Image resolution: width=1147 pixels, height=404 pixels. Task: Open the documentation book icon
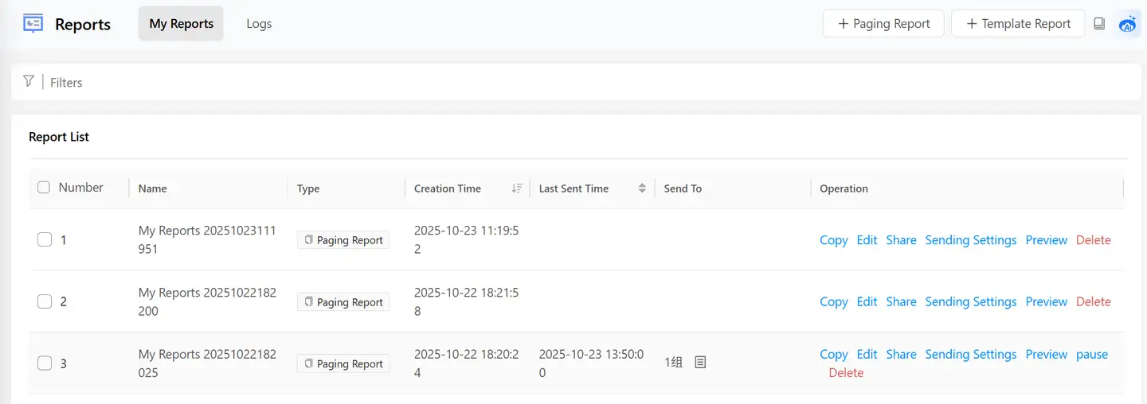(1099, 24)
